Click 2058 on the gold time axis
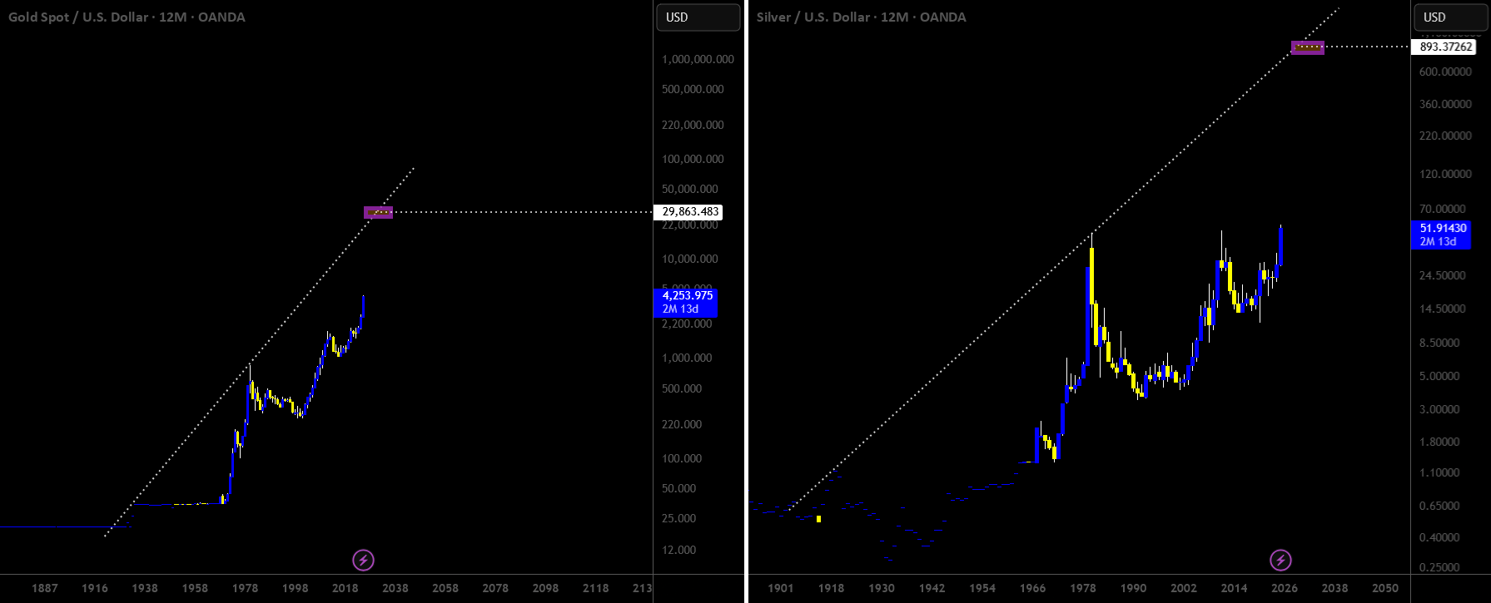1491x603 pixels. (445, 588)
